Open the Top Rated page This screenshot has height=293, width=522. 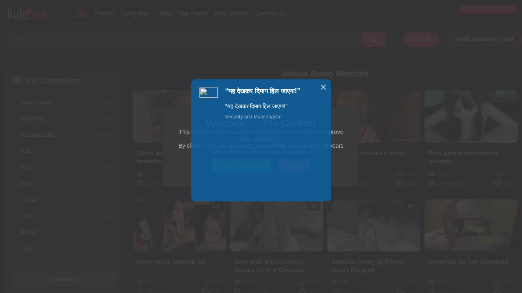pos(194,13)
